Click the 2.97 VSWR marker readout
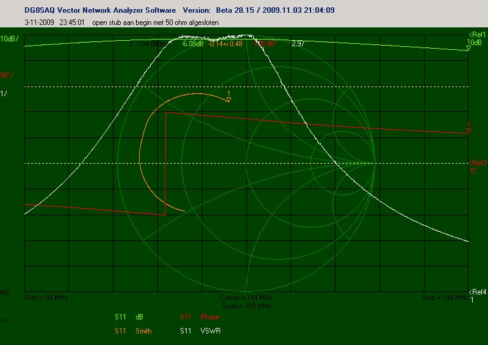The image size is (488, 345). pyautogui.click(x=298, y=44)
